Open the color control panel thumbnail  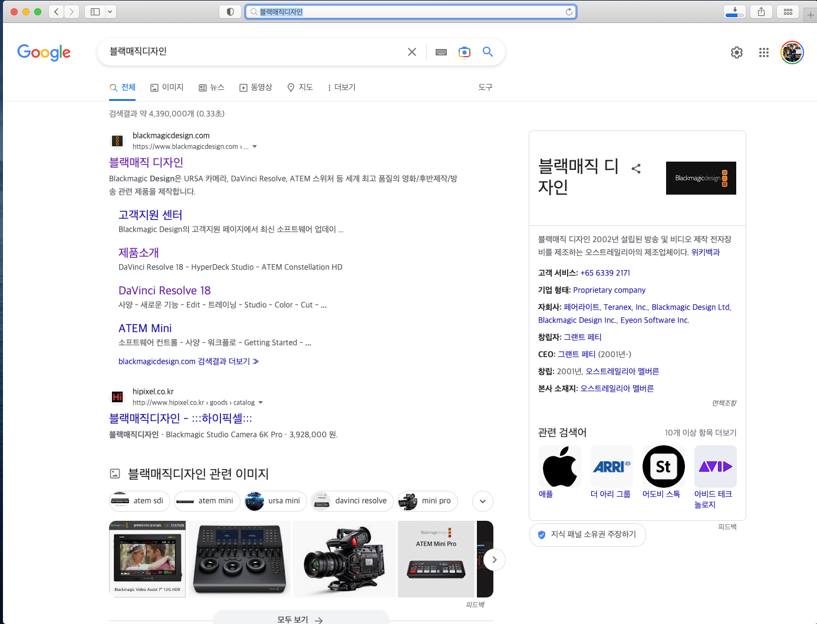pos(239,559)
